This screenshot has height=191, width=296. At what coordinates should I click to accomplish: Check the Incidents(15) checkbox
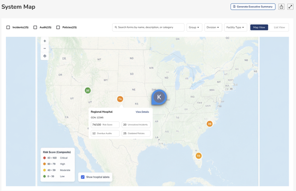click(8, 28)
